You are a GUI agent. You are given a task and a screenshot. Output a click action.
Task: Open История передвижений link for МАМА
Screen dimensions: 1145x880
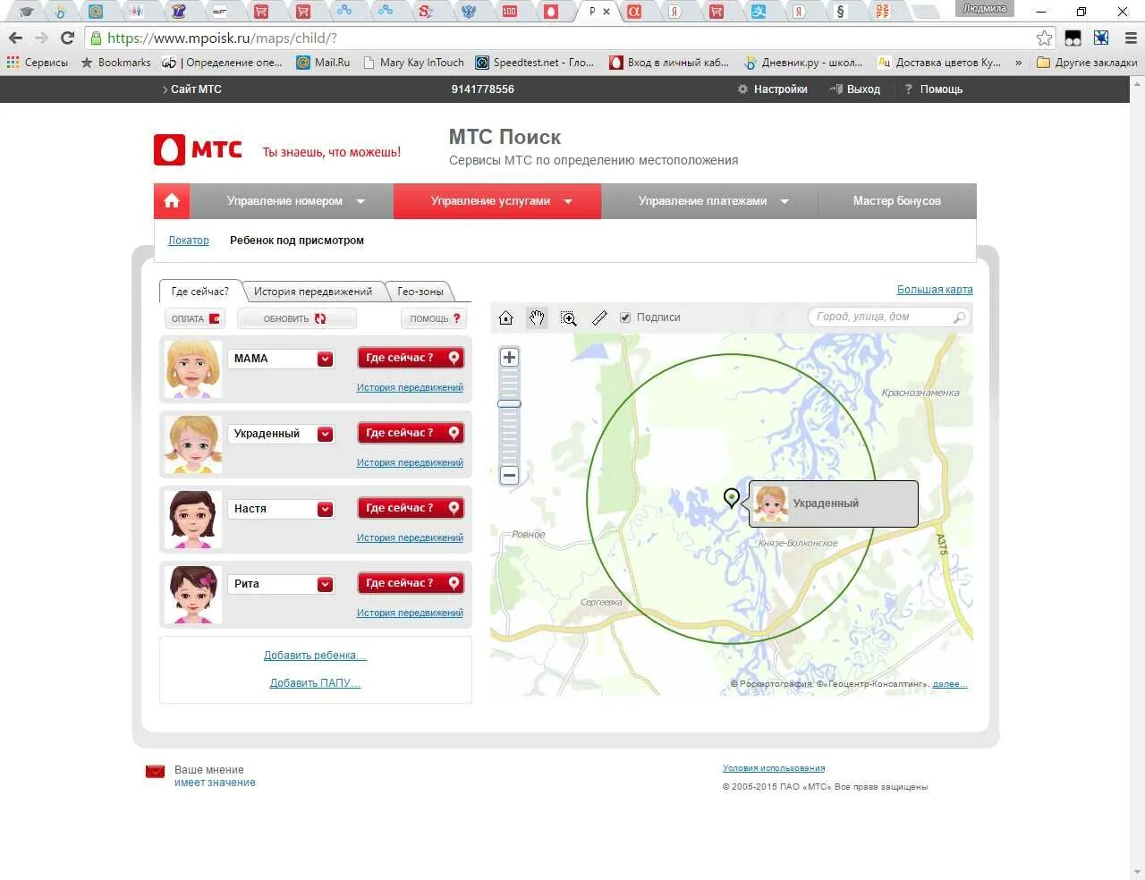410,387
